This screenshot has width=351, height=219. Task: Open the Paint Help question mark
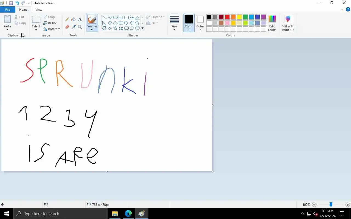click(x=348, y=9)
